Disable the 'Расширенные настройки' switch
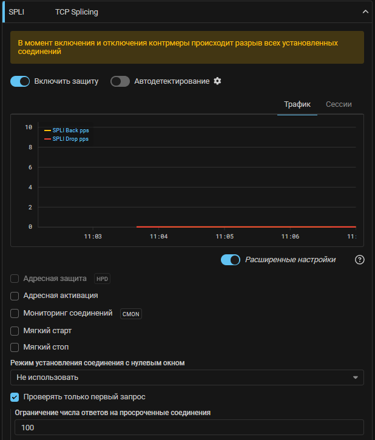 tap(231, 260)
